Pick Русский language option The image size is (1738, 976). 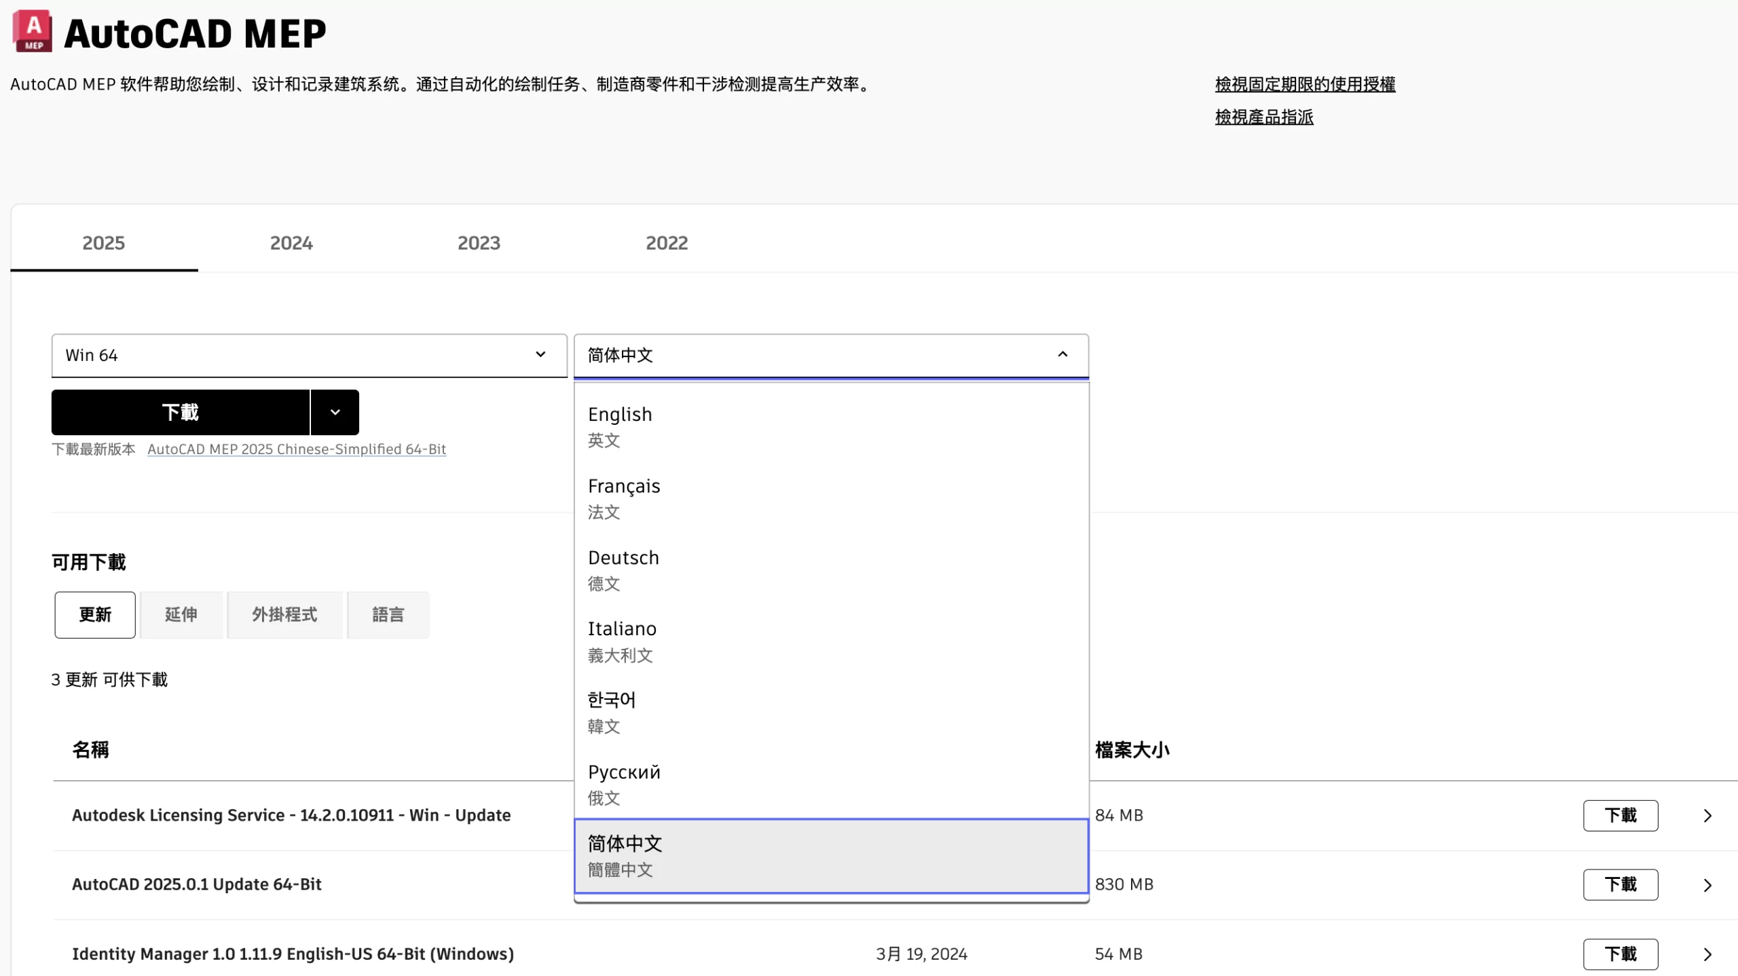830,784
